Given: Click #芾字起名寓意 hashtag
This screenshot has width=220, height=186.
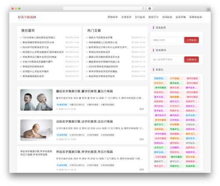Looking at the screenshot, I should pyautogui.click(x=107, y=165).
